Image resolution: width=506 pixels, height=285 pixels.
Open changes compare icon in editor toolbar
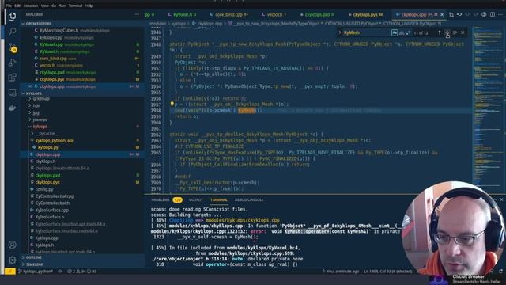[x=451, y=14]
